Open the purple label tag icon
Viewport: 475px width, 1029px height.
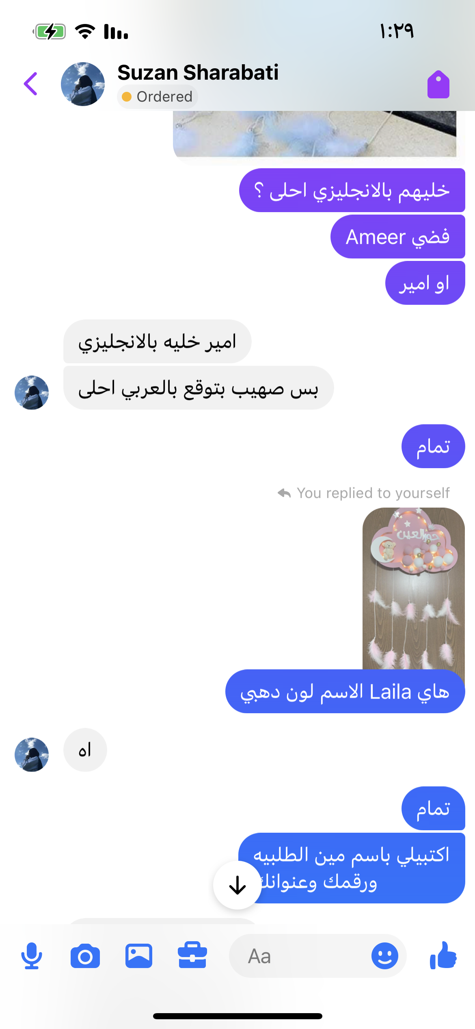(438, 84)
